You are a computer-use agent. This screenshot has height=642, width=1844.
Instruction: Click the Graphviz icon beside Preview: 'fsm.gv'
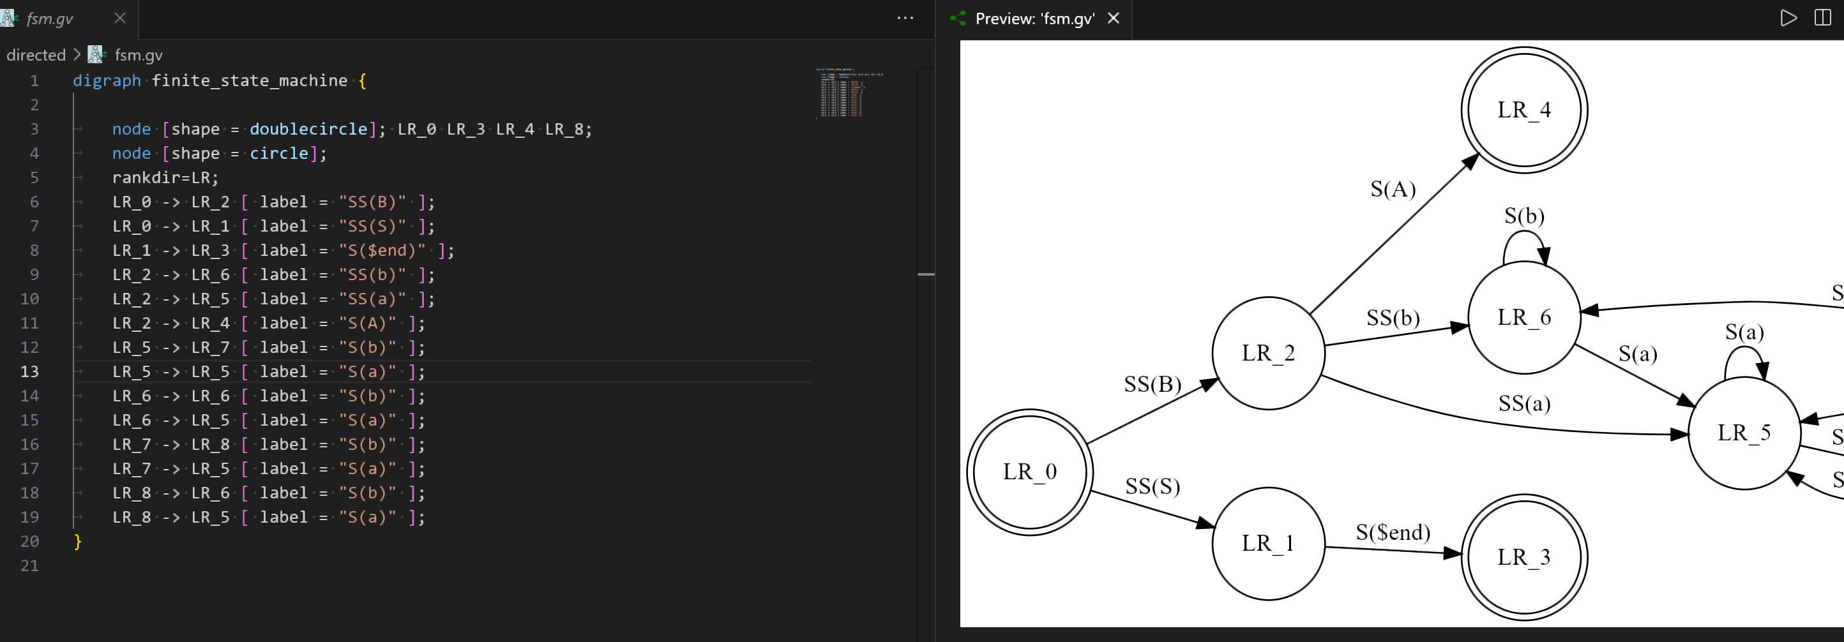(x=956, y=19)
